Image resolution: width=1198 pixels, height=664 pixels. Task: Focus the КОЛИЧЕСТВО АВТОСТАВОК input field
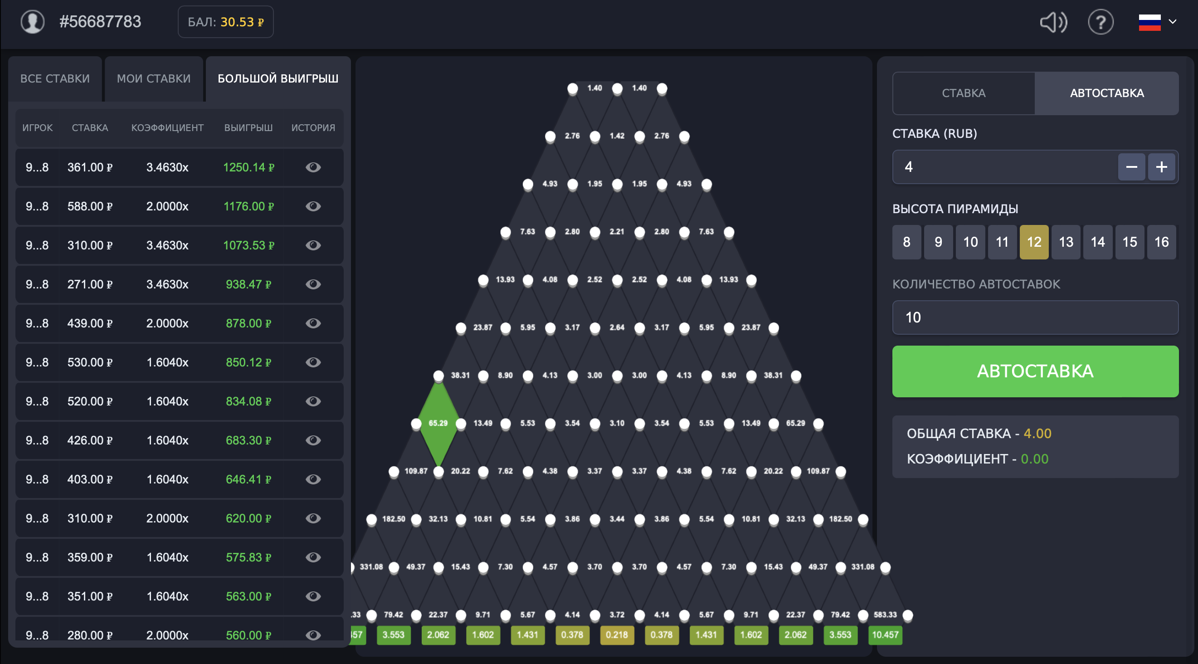1035,317
